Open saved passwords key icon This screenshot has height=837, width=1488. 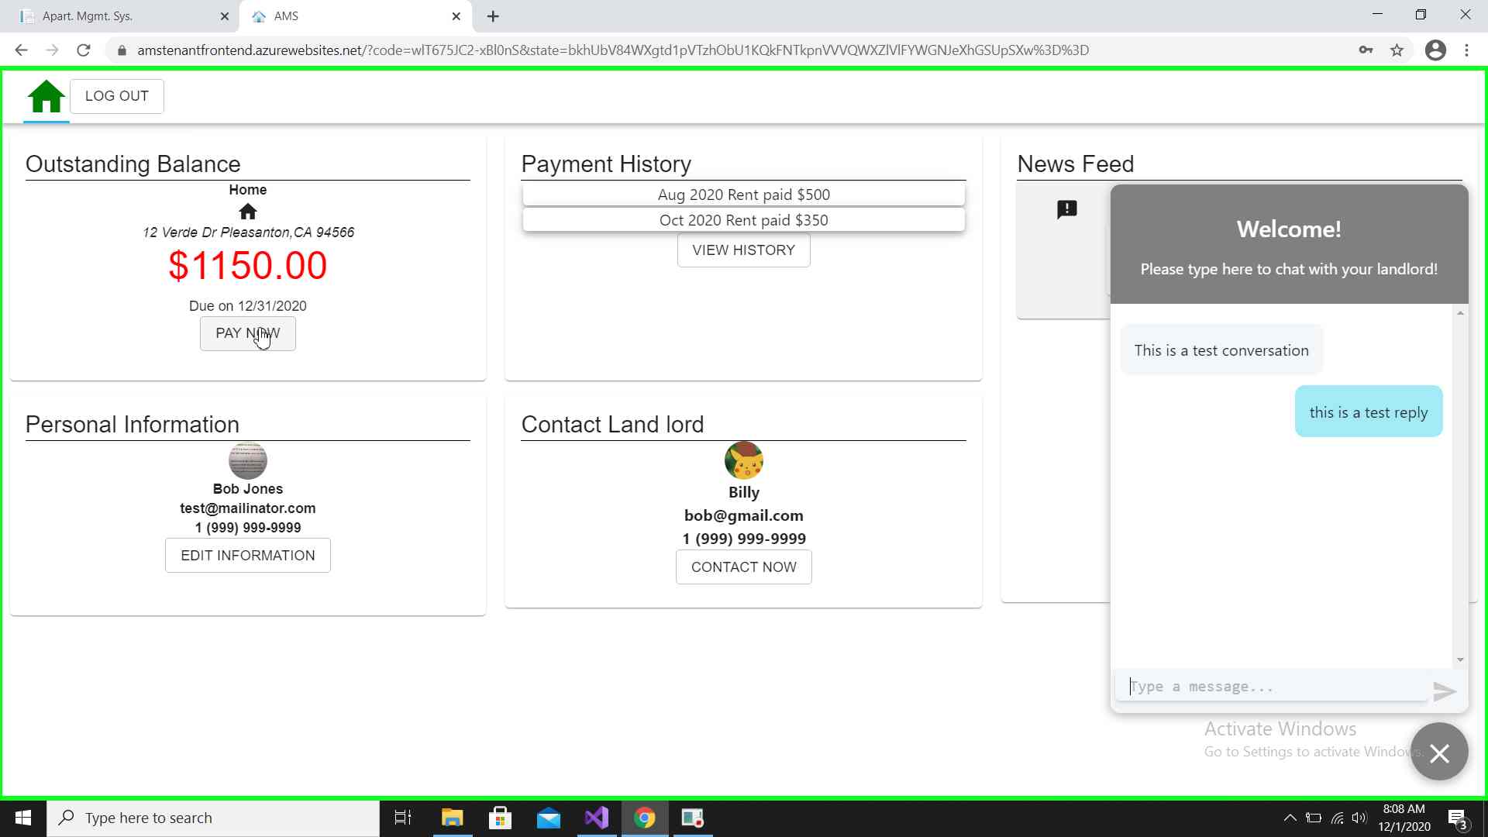(1366, 50)
